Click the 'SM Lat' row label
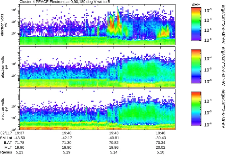 (6, 138)
